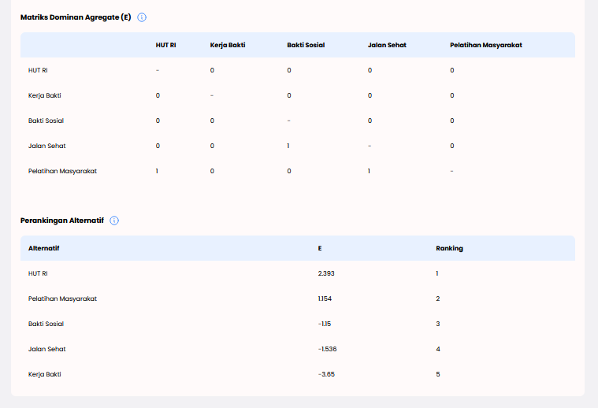Image resolution: width=598 pixels, height=408 pixels.
Task: Click HUT RI column header in matrix
Action: 165,45
